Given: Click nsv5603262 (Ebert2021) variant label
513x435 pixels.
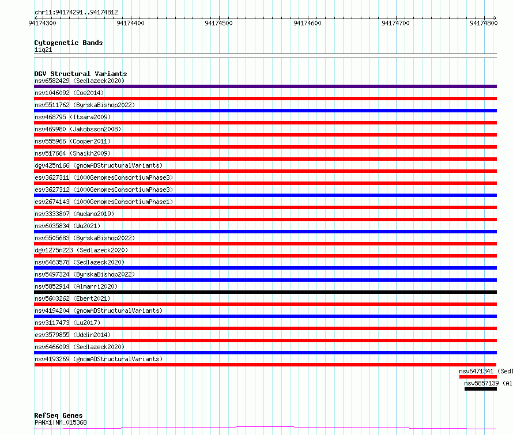Looking at the screenshot, I should point(73,298).
